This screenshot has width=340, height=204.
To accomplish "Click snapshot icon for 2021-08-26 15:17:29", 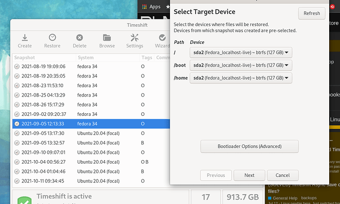I will point(17,104).
